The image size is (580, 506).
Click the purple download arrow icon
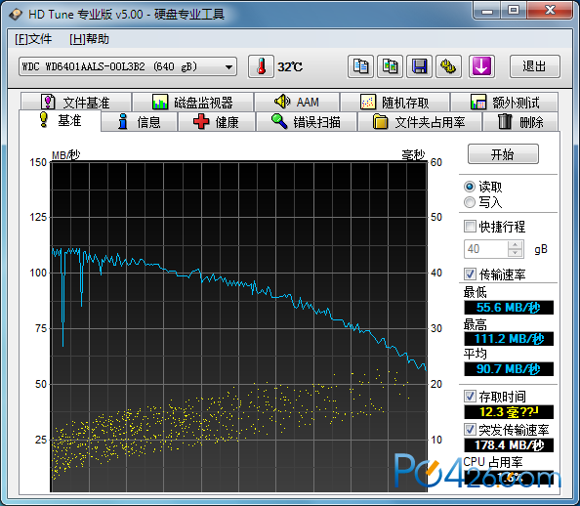pos(481,66)
